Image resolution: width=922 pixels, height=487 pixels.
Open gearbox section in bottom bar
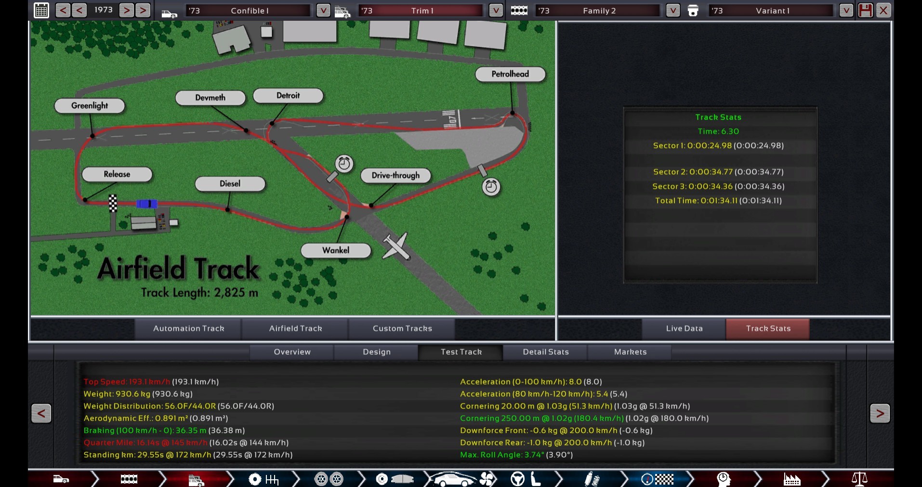point(264,479)
